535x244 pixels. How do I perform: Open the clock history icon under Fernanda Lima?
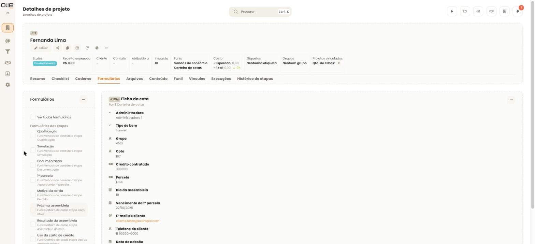(x=97, y=48)
